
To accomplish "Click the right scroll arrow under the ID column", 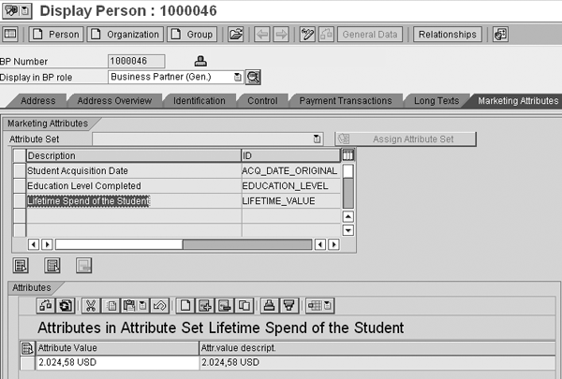I will pos(333,244).
